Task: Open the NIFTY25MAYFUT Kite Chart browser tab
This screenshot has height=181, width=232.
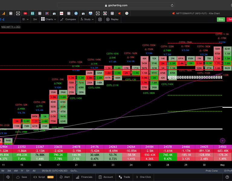Action: 196,14
